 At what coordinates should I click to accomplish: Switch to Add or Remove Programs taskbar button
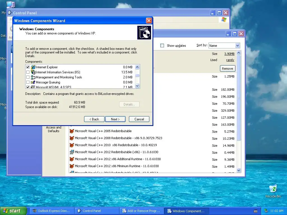pyautogui.click(x=142, y=211)
